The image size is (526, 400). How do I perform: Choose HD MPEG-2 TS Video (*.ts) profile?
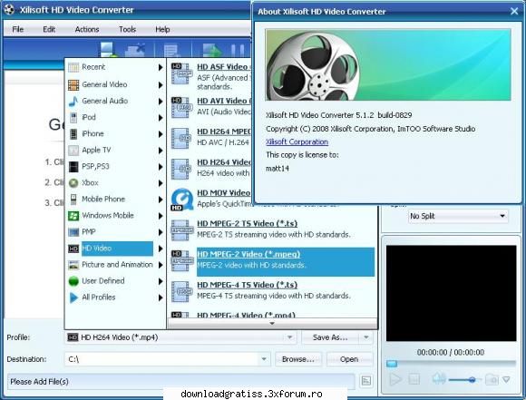[x=272, y=229]
